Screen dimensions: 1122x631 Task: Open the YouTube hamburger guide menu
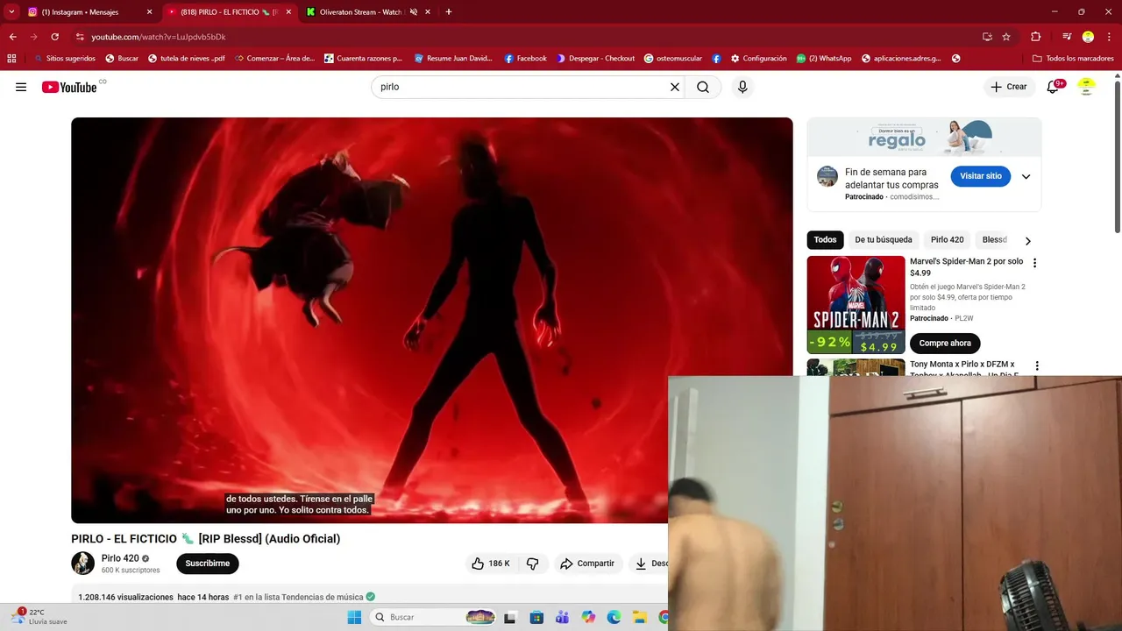click(21, 87)
